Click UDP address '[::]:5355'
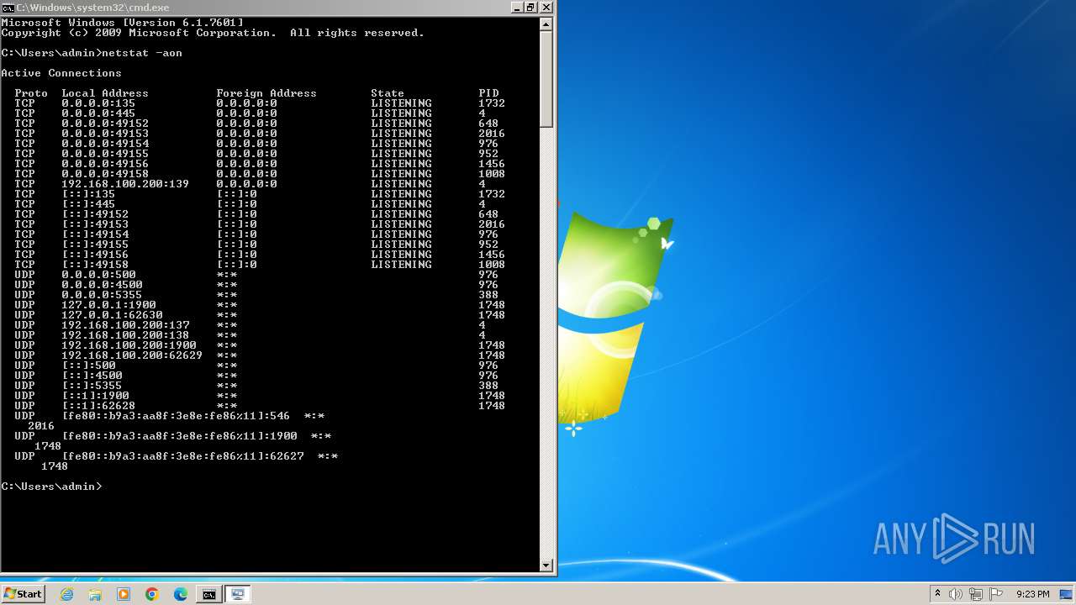 (x=92, y=386)
